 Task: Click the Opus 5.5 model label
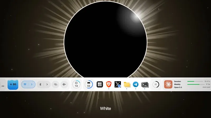coord(178,87)
